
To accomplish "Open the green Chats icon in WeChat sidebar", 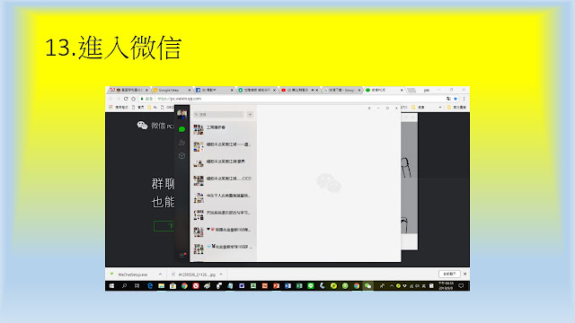I will tap(181, 129).
